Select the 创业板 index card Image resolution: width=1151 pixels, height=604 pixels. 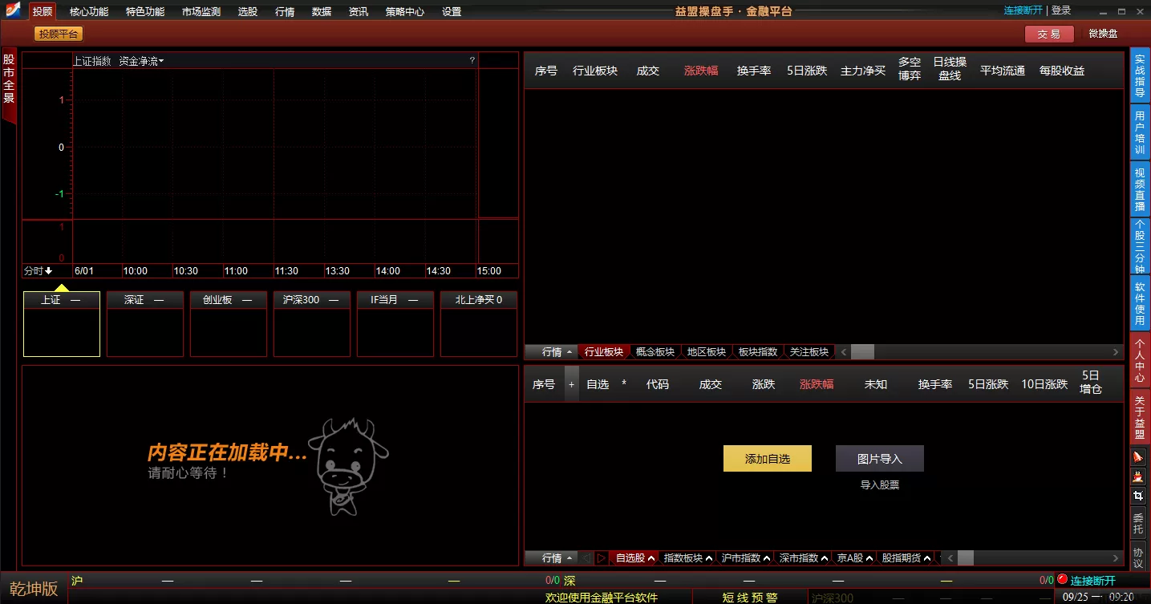[228, 300]
